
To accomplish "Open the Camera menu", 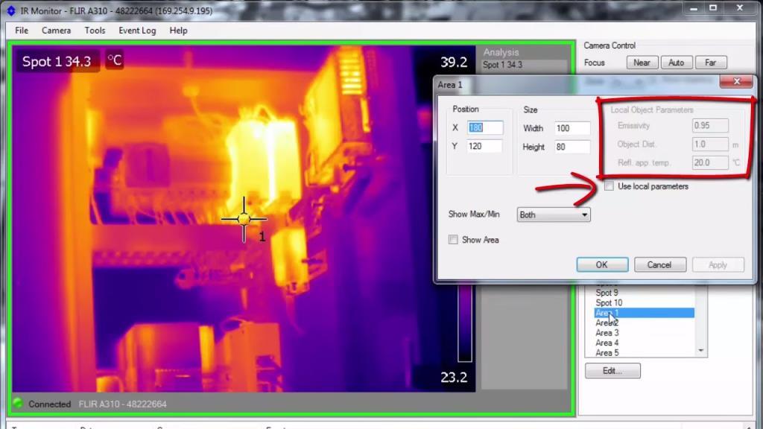I will click(56, 31).
